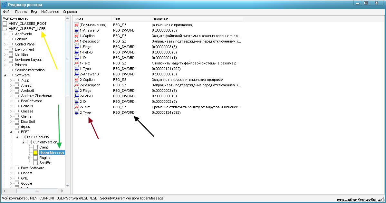386x203 pixels.
Task: Click the tree pane scroll-up arrow
Action: [x=67, y=18]
